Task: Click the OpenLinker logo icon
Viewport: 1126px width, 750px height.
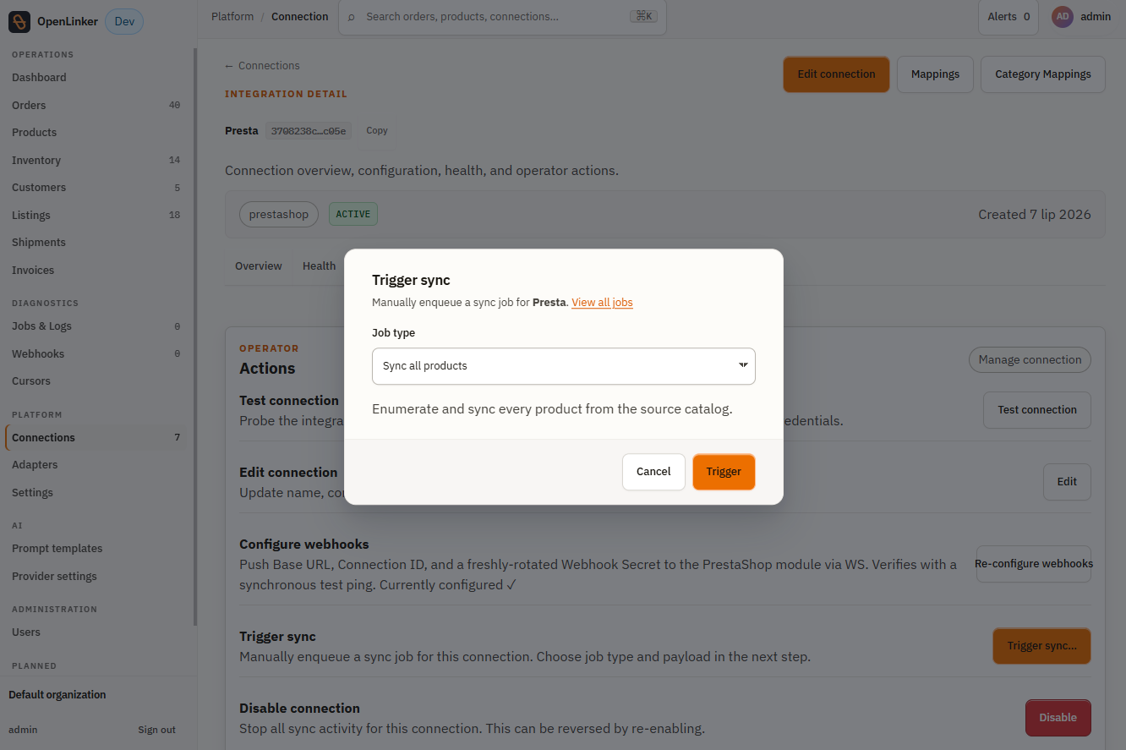Action: click(19, 22)
